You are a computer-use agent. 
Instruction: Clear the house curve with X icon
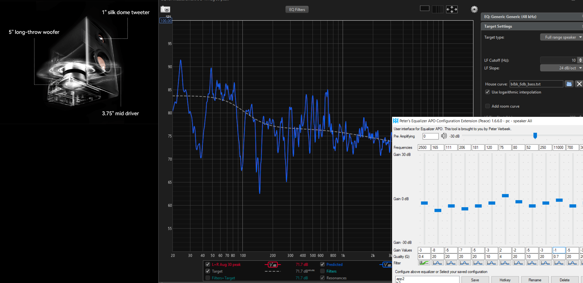click(x=579, y=84)
